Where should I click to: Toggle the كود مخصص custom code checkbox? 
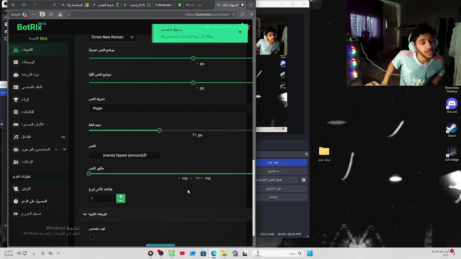click(92, 237)
